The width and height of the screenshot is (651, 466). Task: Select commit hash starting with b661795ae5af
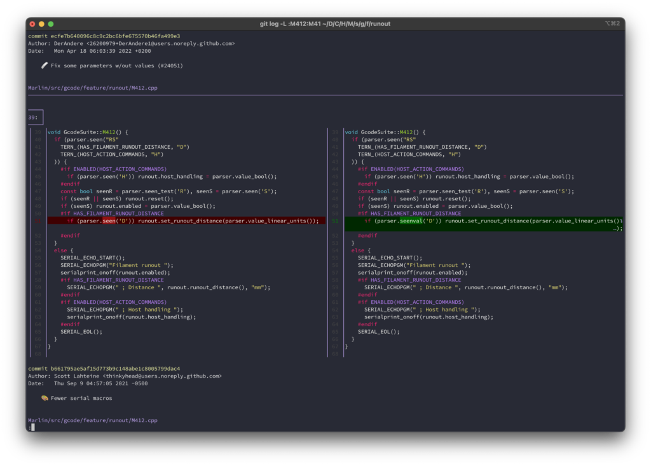coord(115,369)
